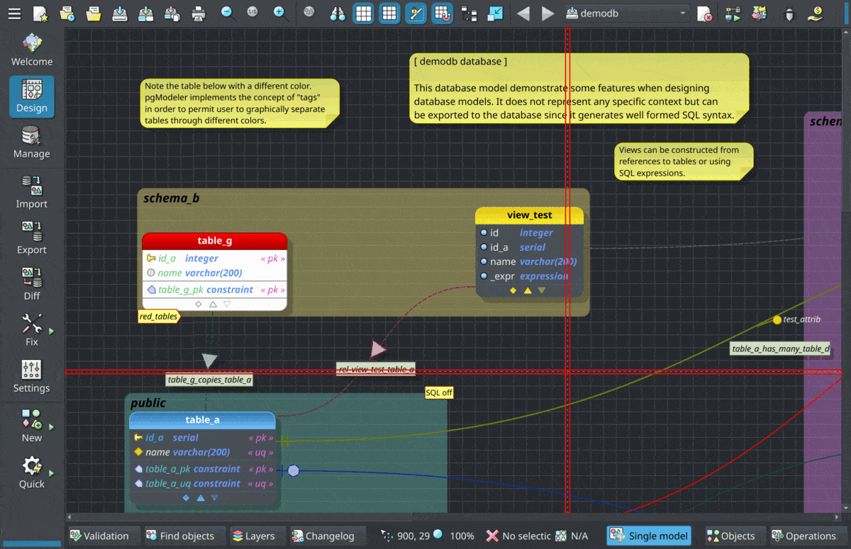
Task: Expand the New object menu
Action: tap(51, 427)
